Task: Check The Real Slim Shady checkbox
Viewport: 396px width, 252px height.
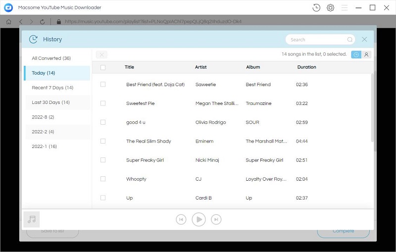Action: (x=103, y=141)
